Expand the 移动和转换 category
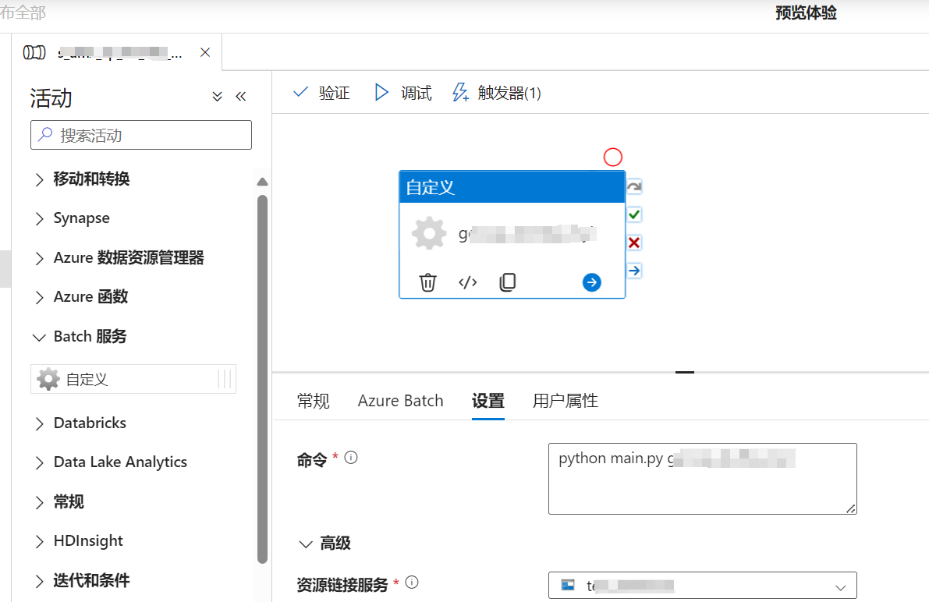This screenshot has width=929, height=602. [x=39, y=179]
